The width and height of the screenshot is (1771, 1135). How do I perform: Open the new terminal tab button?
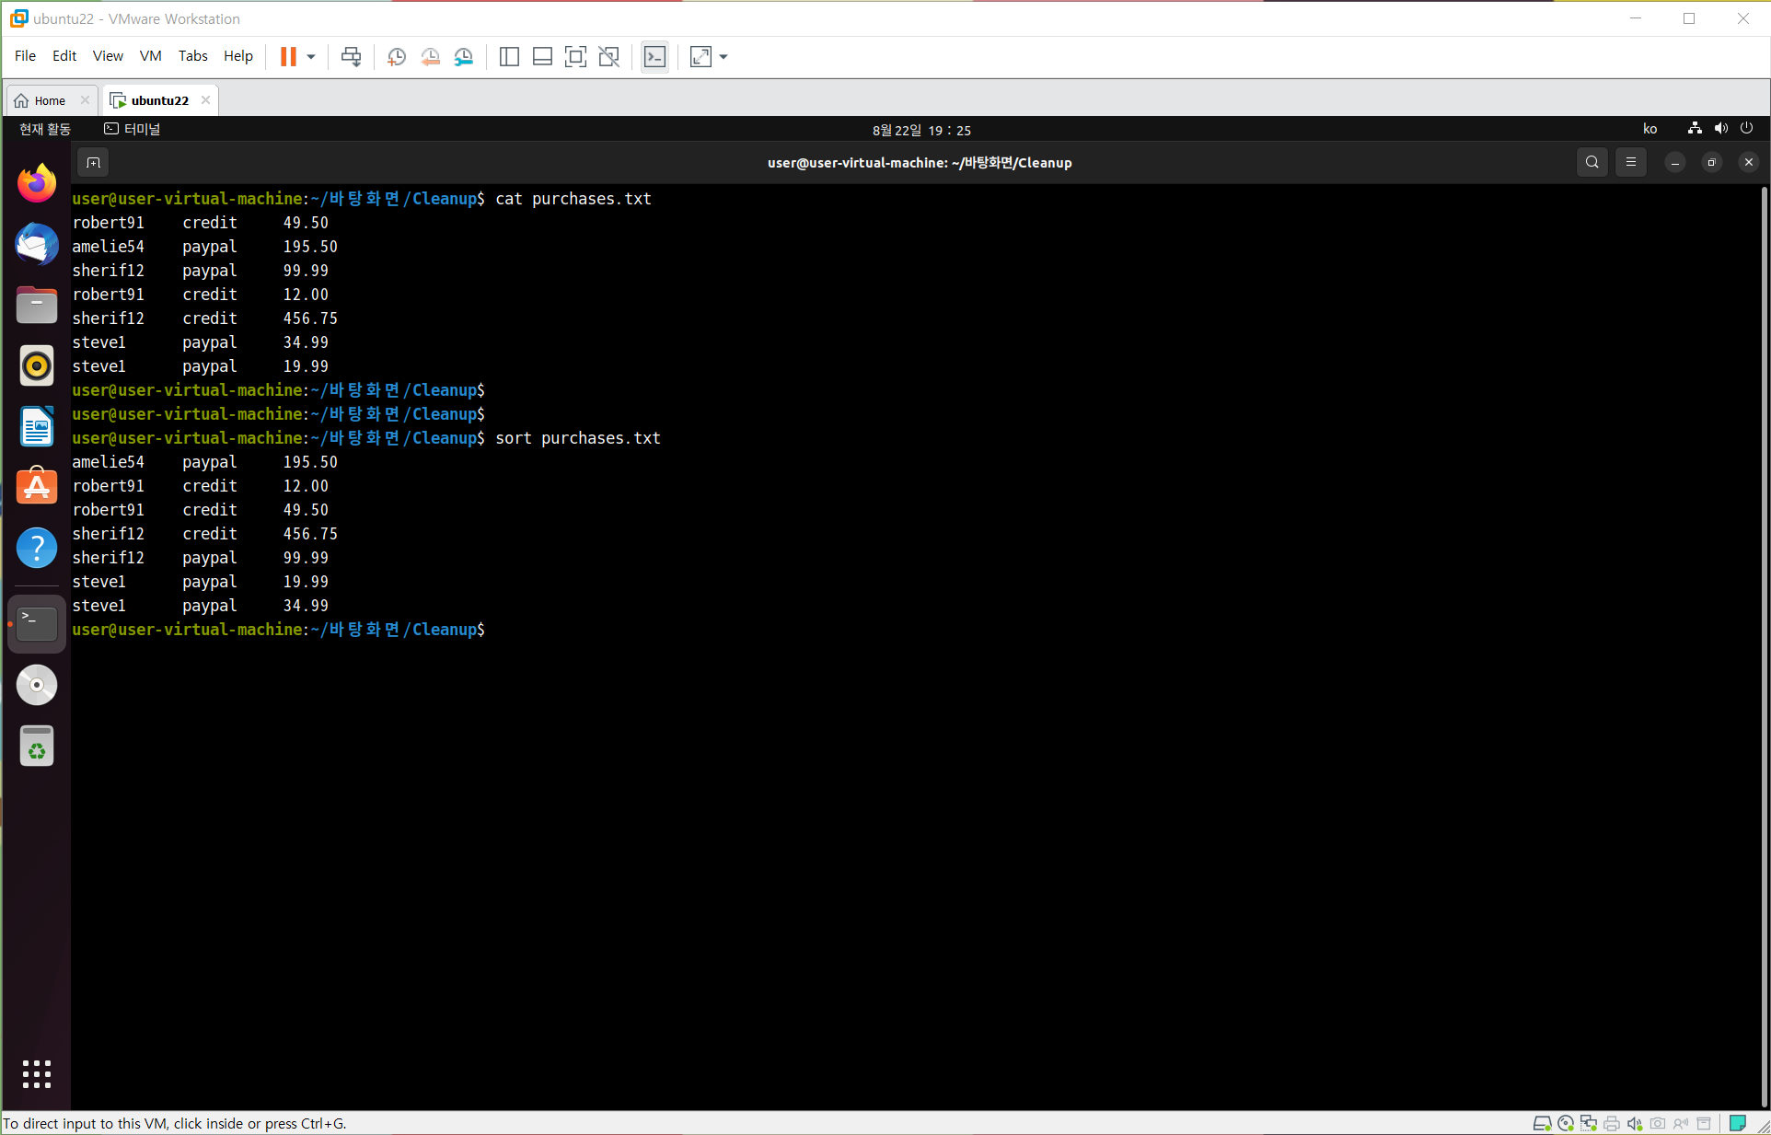click(x=93, y=163)
